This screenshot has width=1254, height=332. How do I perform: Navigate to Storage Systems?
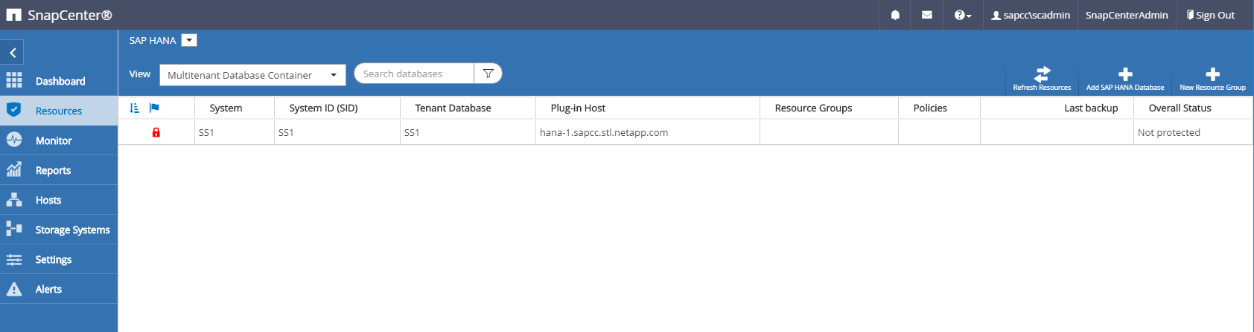[72, 230]
